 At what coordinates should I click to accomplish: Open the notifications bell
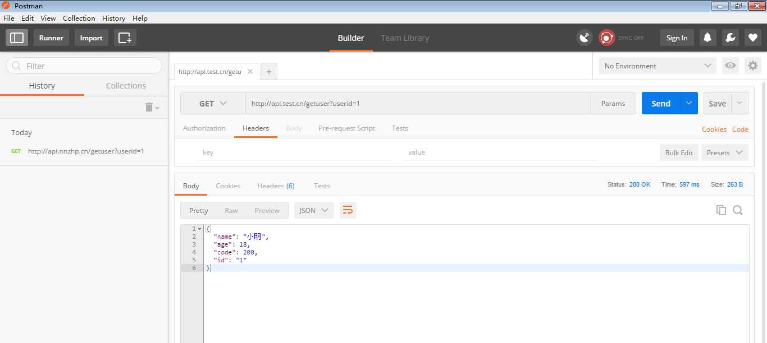click(x=707, y=38)
